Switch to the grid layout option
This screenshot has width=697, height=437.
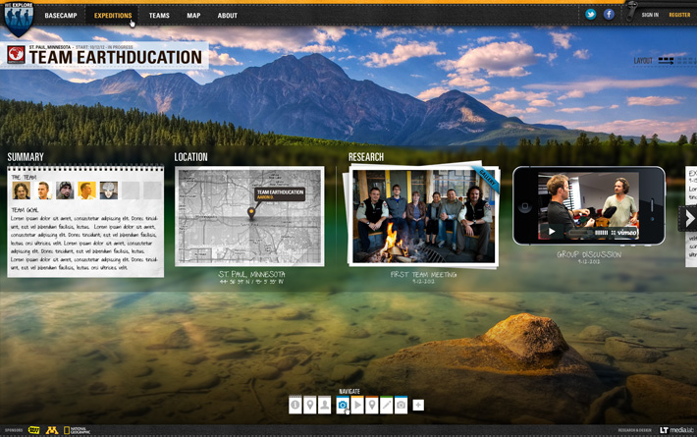click(685, 61)
